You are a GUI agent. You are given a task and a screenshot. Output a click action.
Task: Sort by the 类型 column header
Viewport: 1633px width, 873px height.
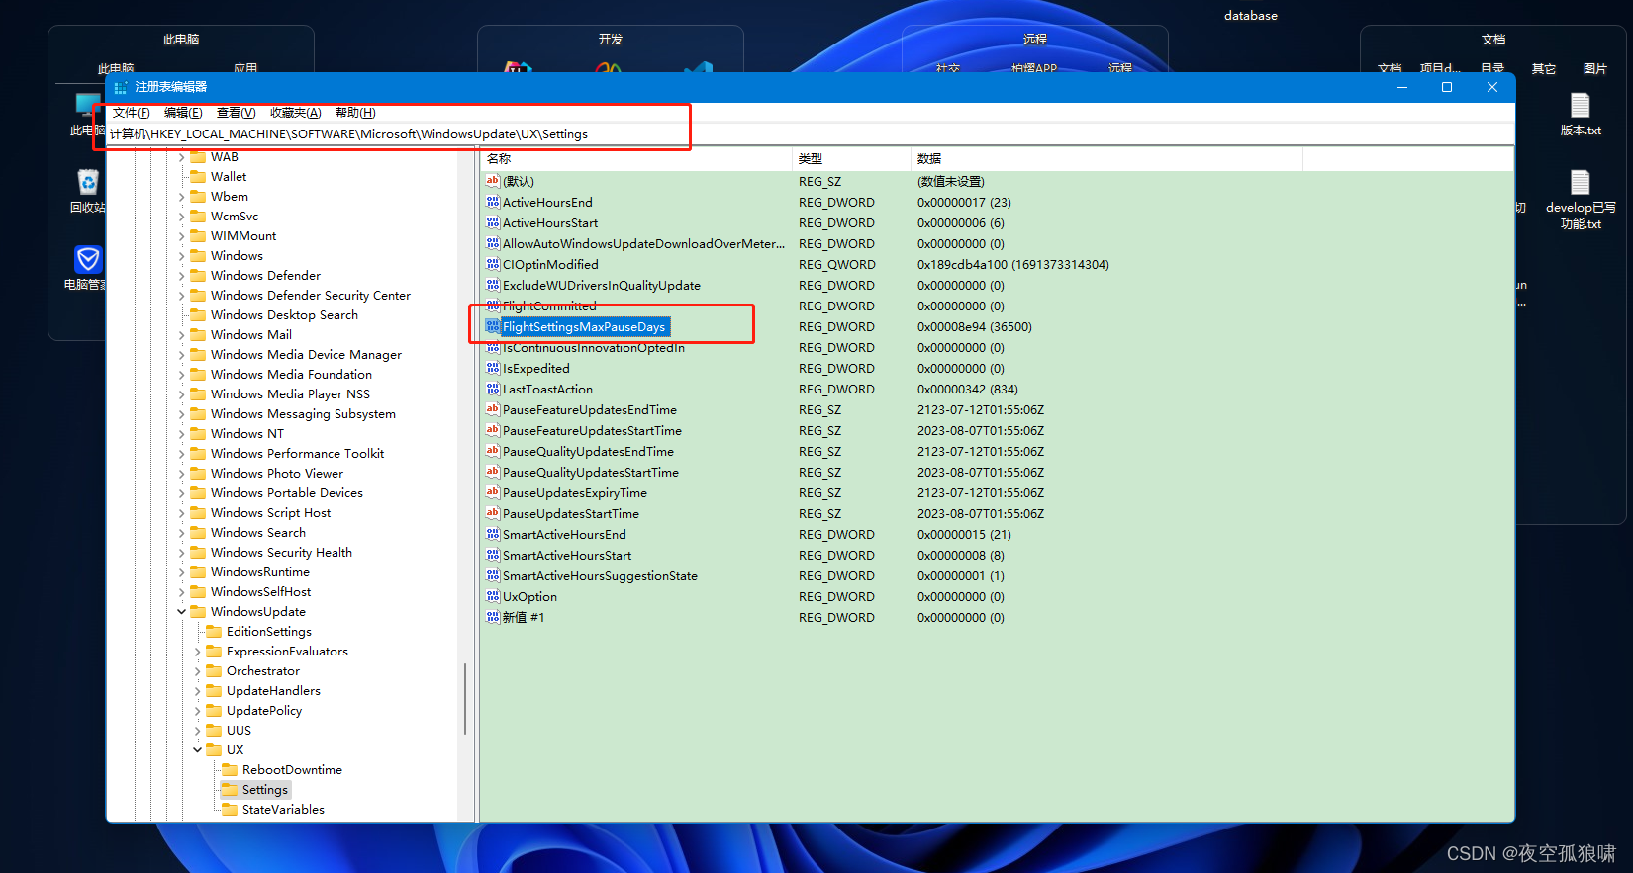click(x=851, y=158)
